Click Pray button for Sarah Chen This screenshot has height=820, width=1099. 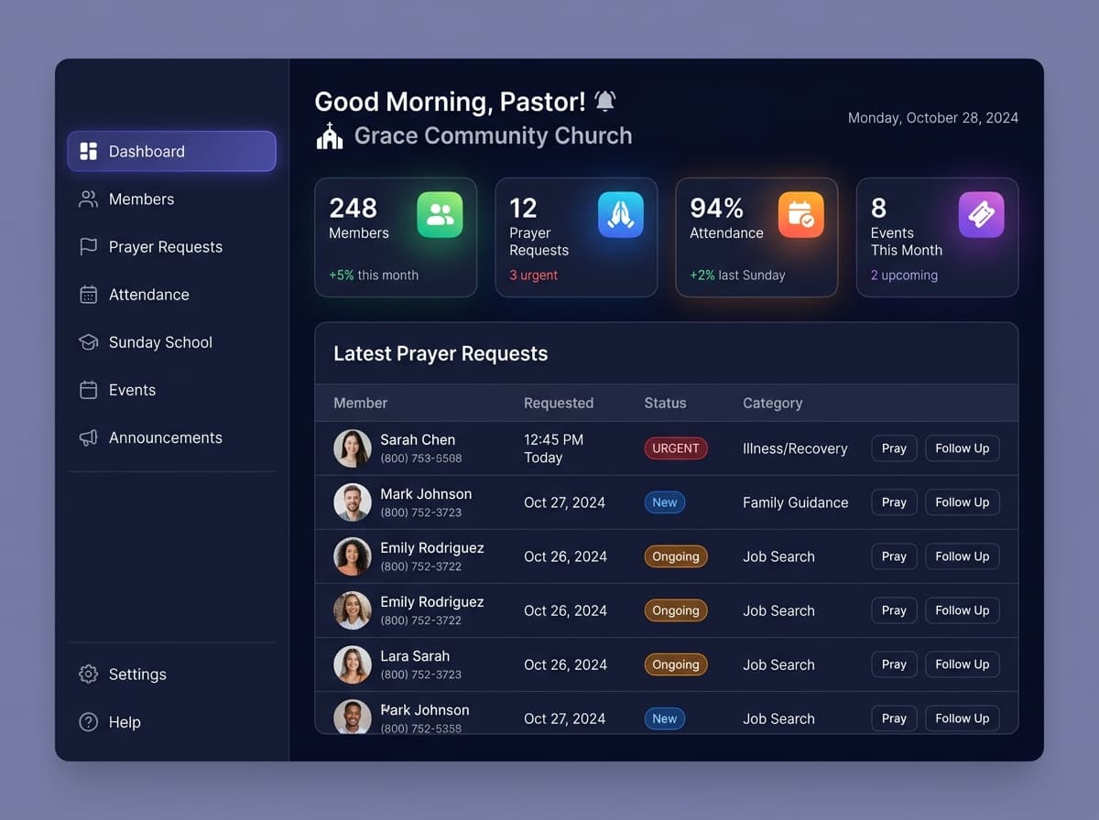(x=894, y=448)
